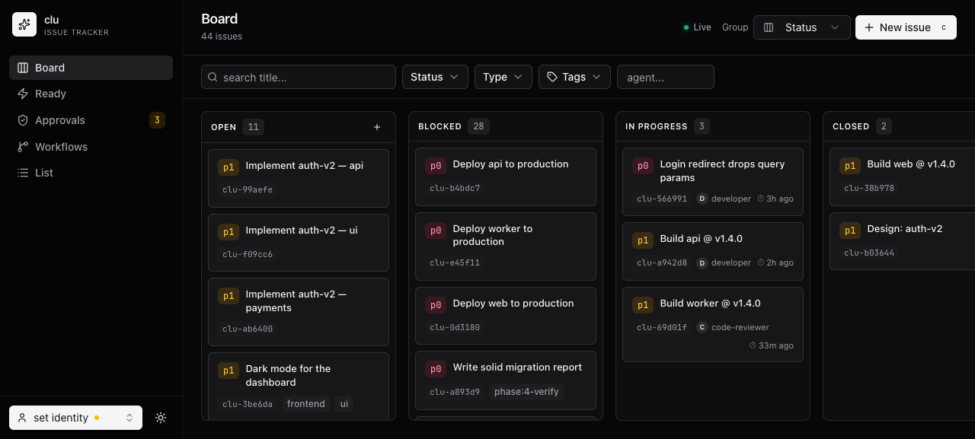975x439 pixels.
Task: Click the Approvals count badge 3
Action: 157,120
